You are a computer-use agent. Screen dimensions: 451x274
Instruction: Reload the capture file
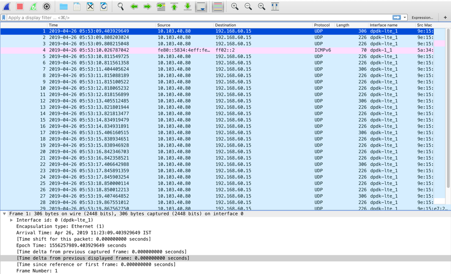pyautogui.click(x=104, y=6)
